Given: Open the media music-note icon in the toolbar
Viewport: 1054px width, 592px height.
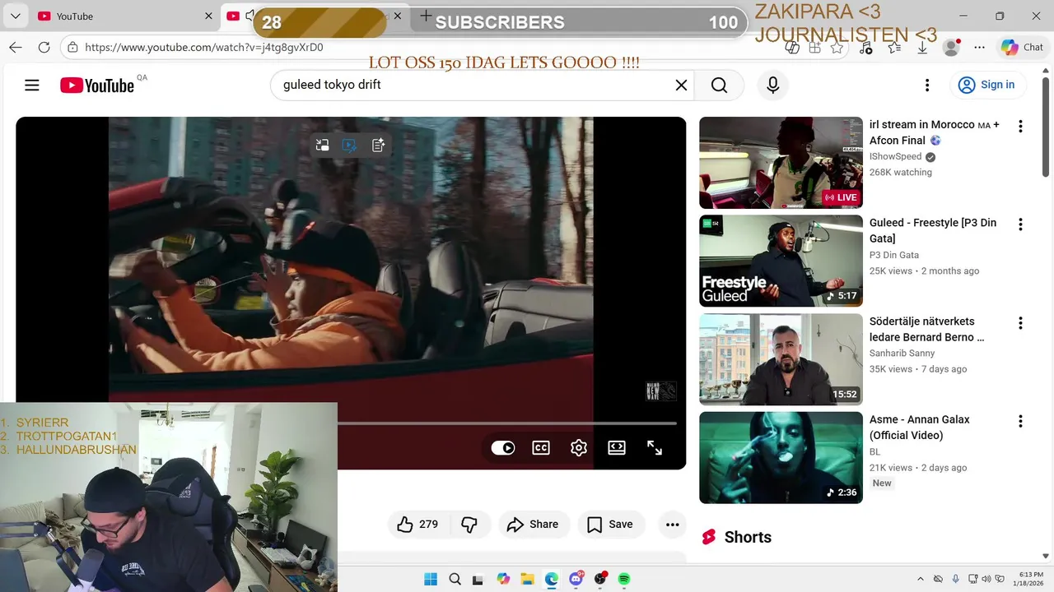Looking at the screenshot, I should pyautogui.click(x=865, y=48).
